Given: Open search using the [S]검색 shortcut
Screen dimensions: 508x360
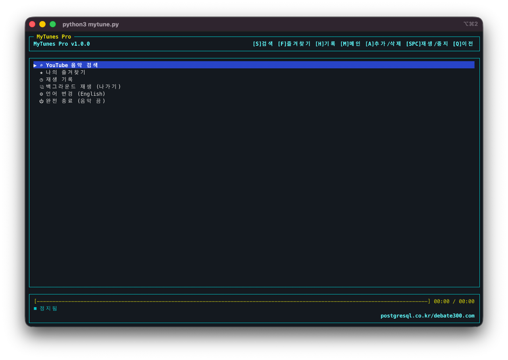Looking at the screenshot, I should click(263, 44).
